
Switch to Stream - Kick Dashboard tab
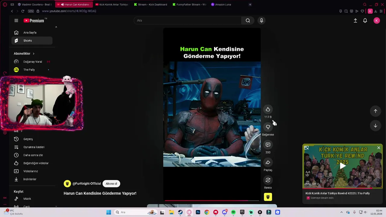pos(150,5)
